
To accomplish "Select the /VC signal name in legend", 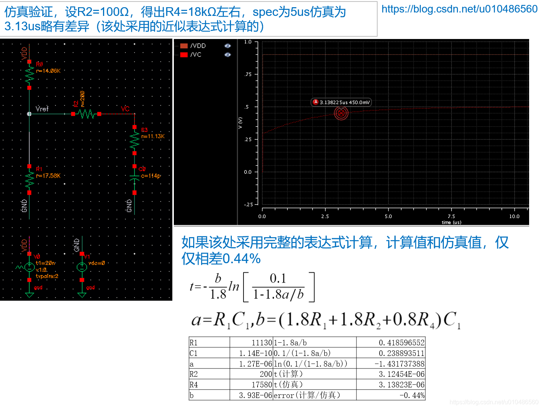I will [196, 55].
